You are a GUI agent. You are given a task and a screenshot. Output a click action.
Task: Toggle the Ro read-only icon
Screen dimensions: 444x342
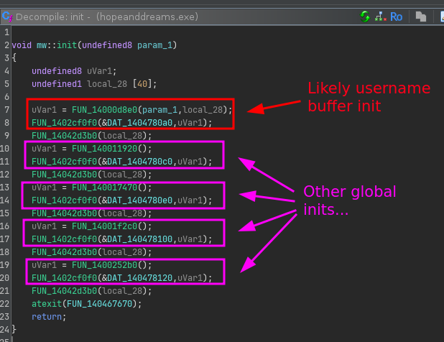point(397,15)
